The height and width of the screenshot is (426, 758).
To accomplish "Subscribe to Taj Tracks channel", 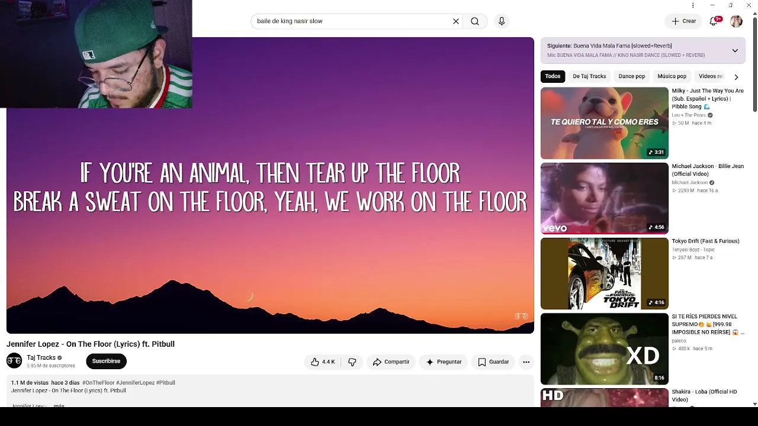I will pos(106,361).
